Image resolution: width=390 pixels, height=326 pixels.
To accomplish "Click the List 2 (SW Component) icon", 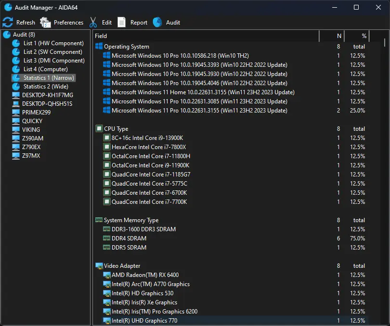I will coord(16,52).
